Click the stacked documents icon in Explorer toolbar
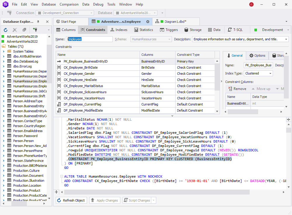This screenshot has width=292, height=215. [x=24, y=30]
